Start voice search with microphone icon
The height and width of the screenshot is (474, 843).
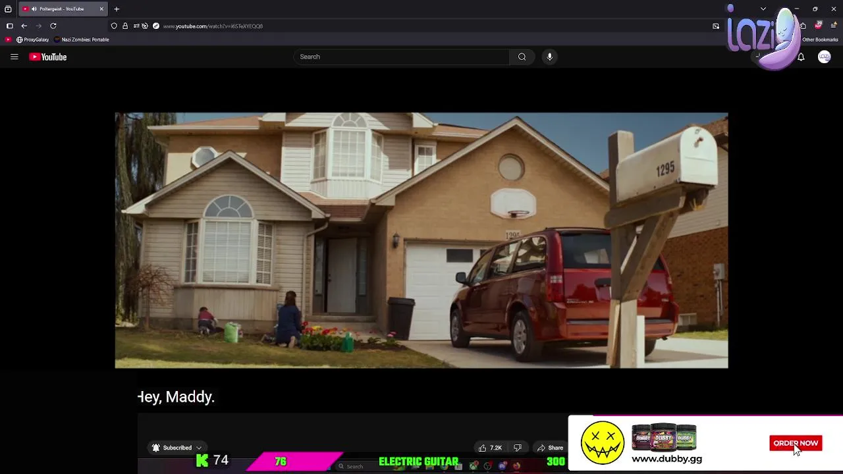point(549,57)
